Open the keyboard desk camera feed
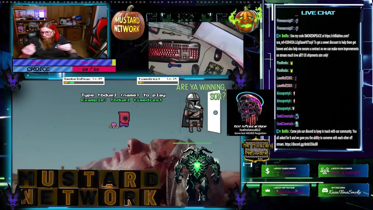This screenshot has width=373, height=210. (x=196, y=48)
